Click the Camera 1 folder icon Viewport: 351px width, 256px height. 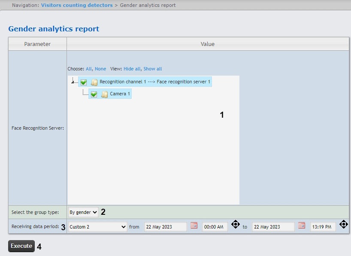click(104, 94)
